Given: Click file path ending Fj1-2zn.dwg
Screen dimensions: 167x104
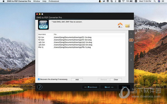Looking at the screenshot, I should click(x=73, y=40).
